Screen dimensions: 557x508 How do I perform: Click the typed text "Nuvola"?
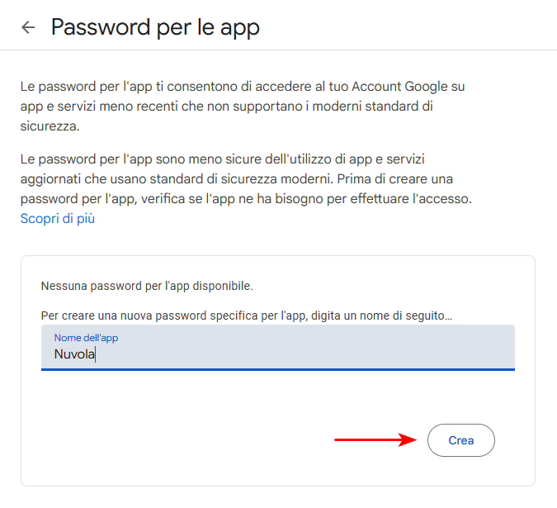click(x=74, y=355)
